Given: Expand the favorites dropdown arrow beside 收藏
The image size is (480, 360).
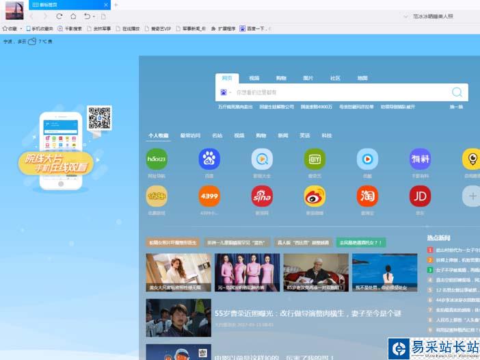Looking at the screenshot, I should (21, 29).
